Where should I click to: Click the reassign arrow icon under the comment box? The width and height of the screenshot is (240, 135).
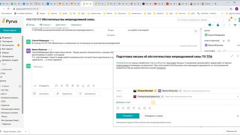62,86
